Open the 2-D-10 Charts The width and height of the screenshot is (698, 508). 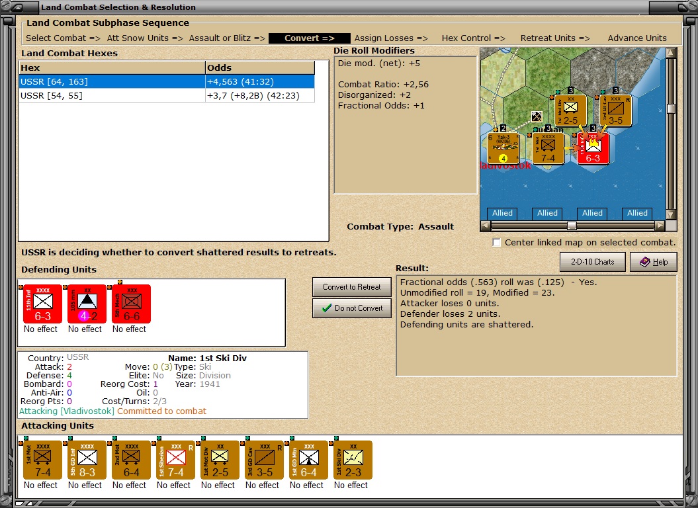[x=592, y=262]
